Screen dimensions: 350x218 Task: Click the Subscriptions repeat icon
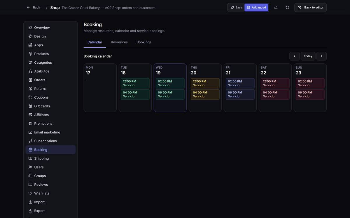(30, 141)
